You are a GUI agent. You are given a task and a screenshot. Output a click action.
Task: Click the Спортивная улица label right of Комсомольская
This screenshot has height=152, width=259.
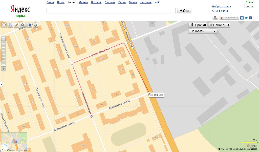[119, 104]
